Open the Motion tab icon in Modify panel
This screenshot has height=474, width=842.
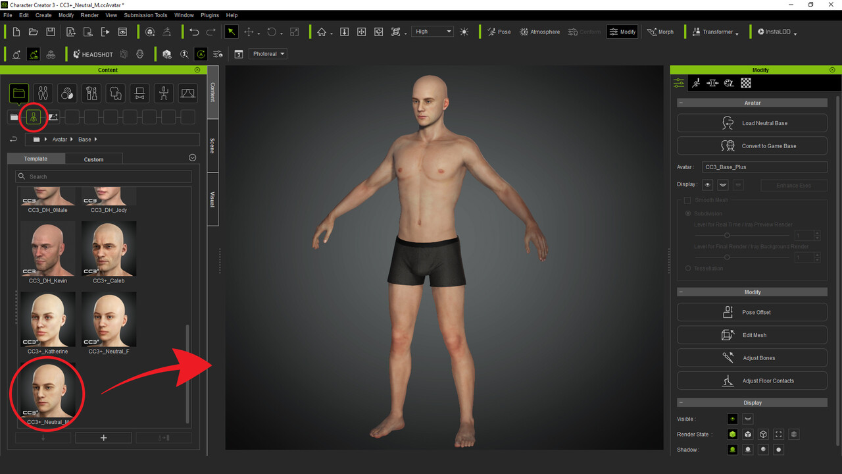click(x=696, y=83)
